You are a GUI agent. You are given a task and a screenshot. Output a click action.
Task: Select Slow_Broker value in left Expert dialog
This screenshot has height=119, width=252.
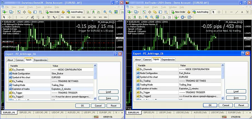[x=72, y=73]
